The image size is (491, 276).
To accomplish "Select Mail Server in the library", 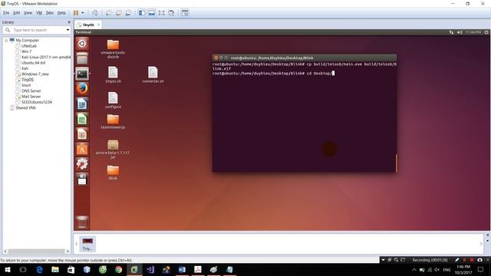I will [x=31, y=97].
